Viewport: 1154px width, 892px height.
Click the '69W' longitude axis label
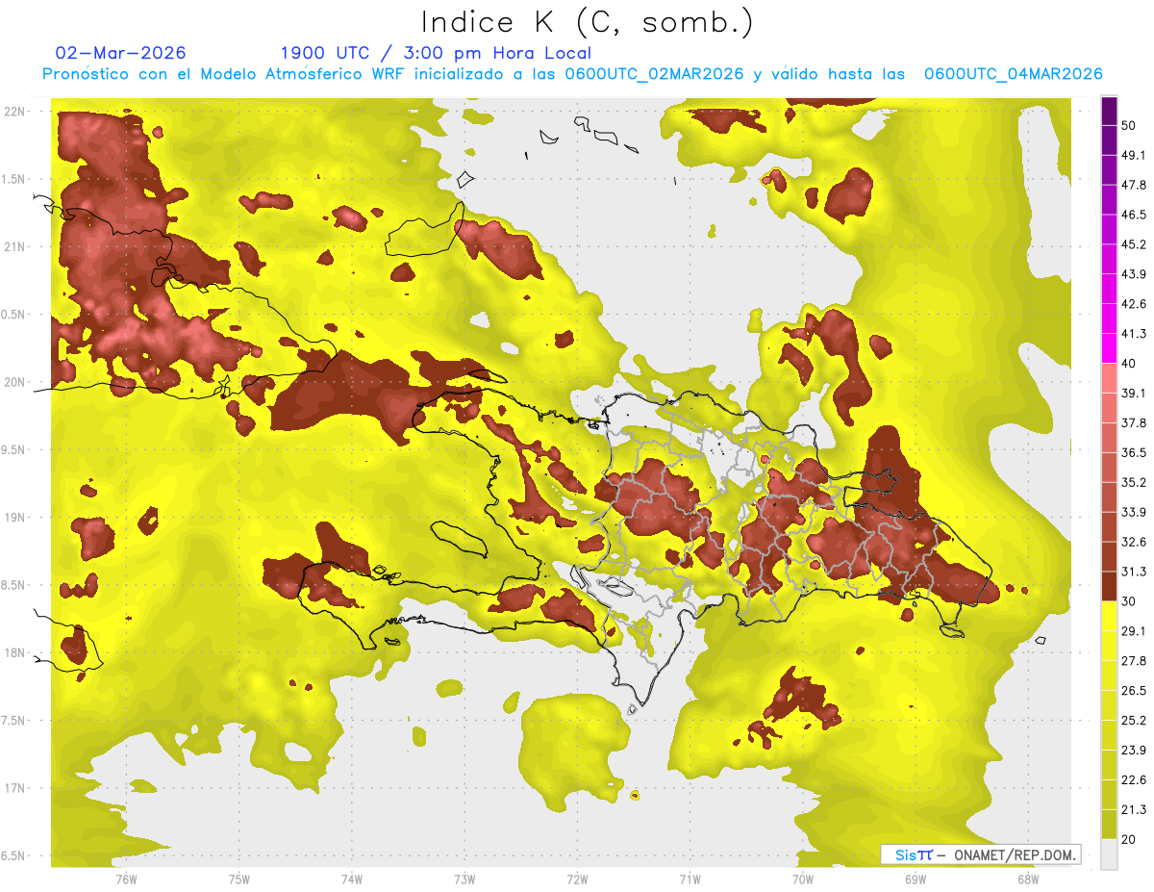pos(915,880)
